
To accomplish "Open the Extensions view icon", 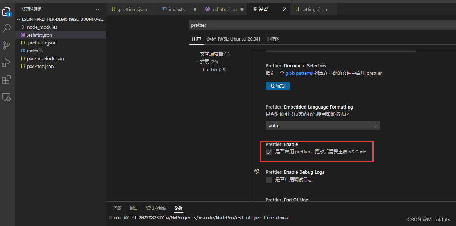I will coord(6,80).
